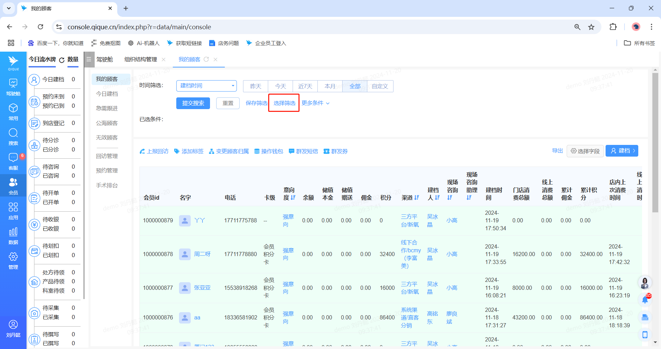
Task: Click the 导出 link
Action: pyautogui.click(x=557, y=151)
